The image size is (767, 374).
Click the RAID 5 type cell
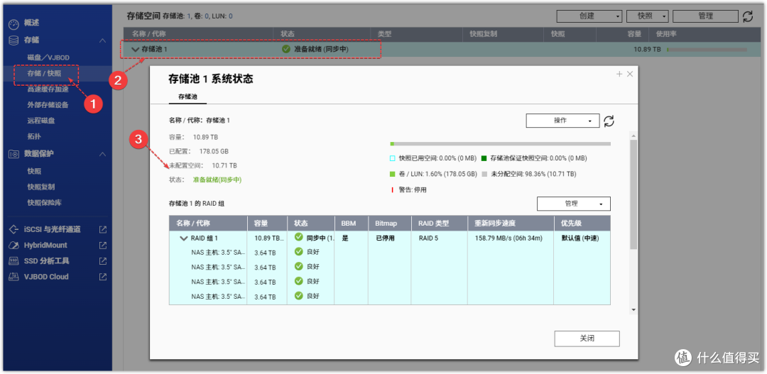pyautogui.click(x=428, y=238)
